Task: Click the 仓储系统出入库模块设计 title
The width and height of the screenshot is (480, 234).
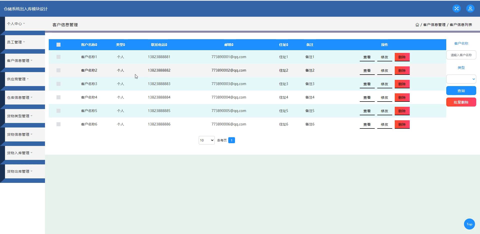Action: 26,9
